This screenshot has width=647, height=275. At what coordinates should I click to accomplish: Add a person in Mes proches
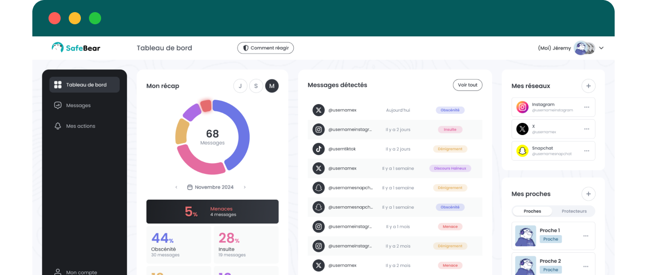tap(588, 194)
